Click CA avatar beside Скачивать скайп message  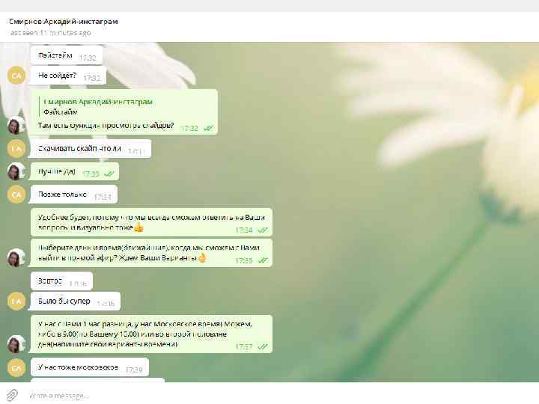pos(16,148)
